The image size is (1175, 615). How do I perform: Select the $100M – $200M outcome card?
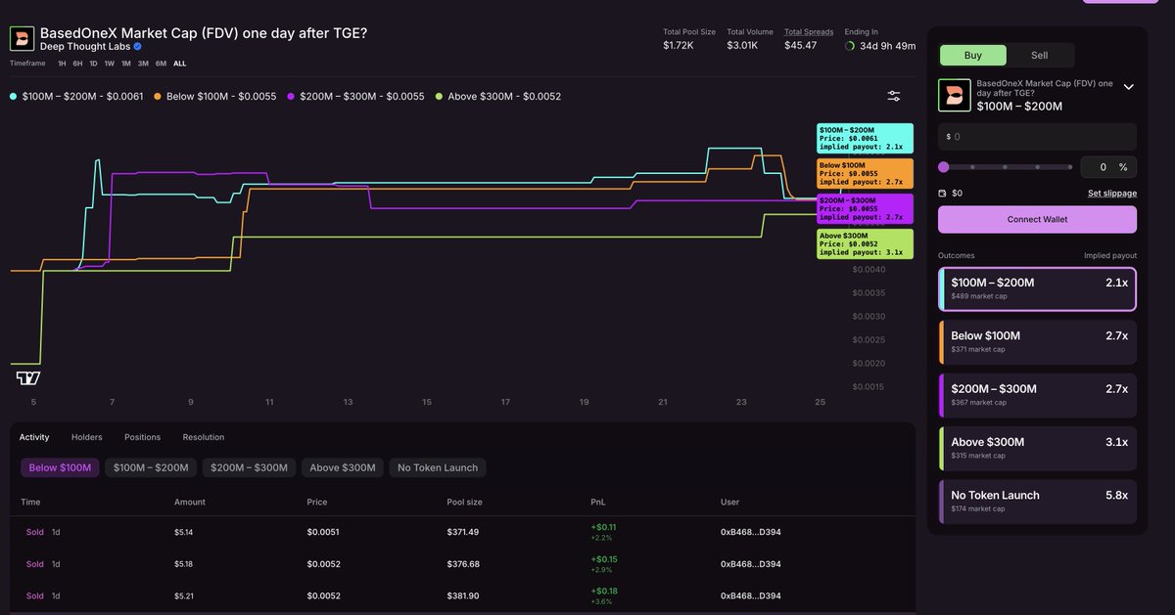[x=1037, y=288]
